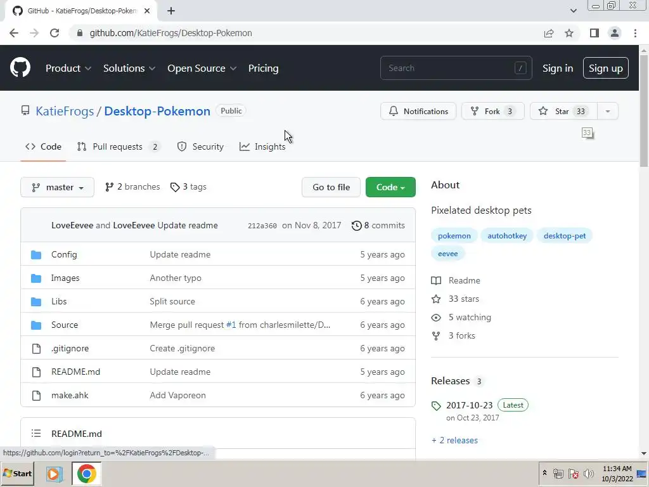Bookmark this page with star icon
The image size is (649, 487).
click(x=569, y=33)
